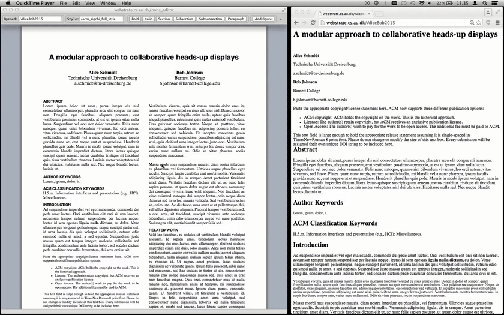Click the zoom magnifier icon in the address bar

(x=472, y=23)
